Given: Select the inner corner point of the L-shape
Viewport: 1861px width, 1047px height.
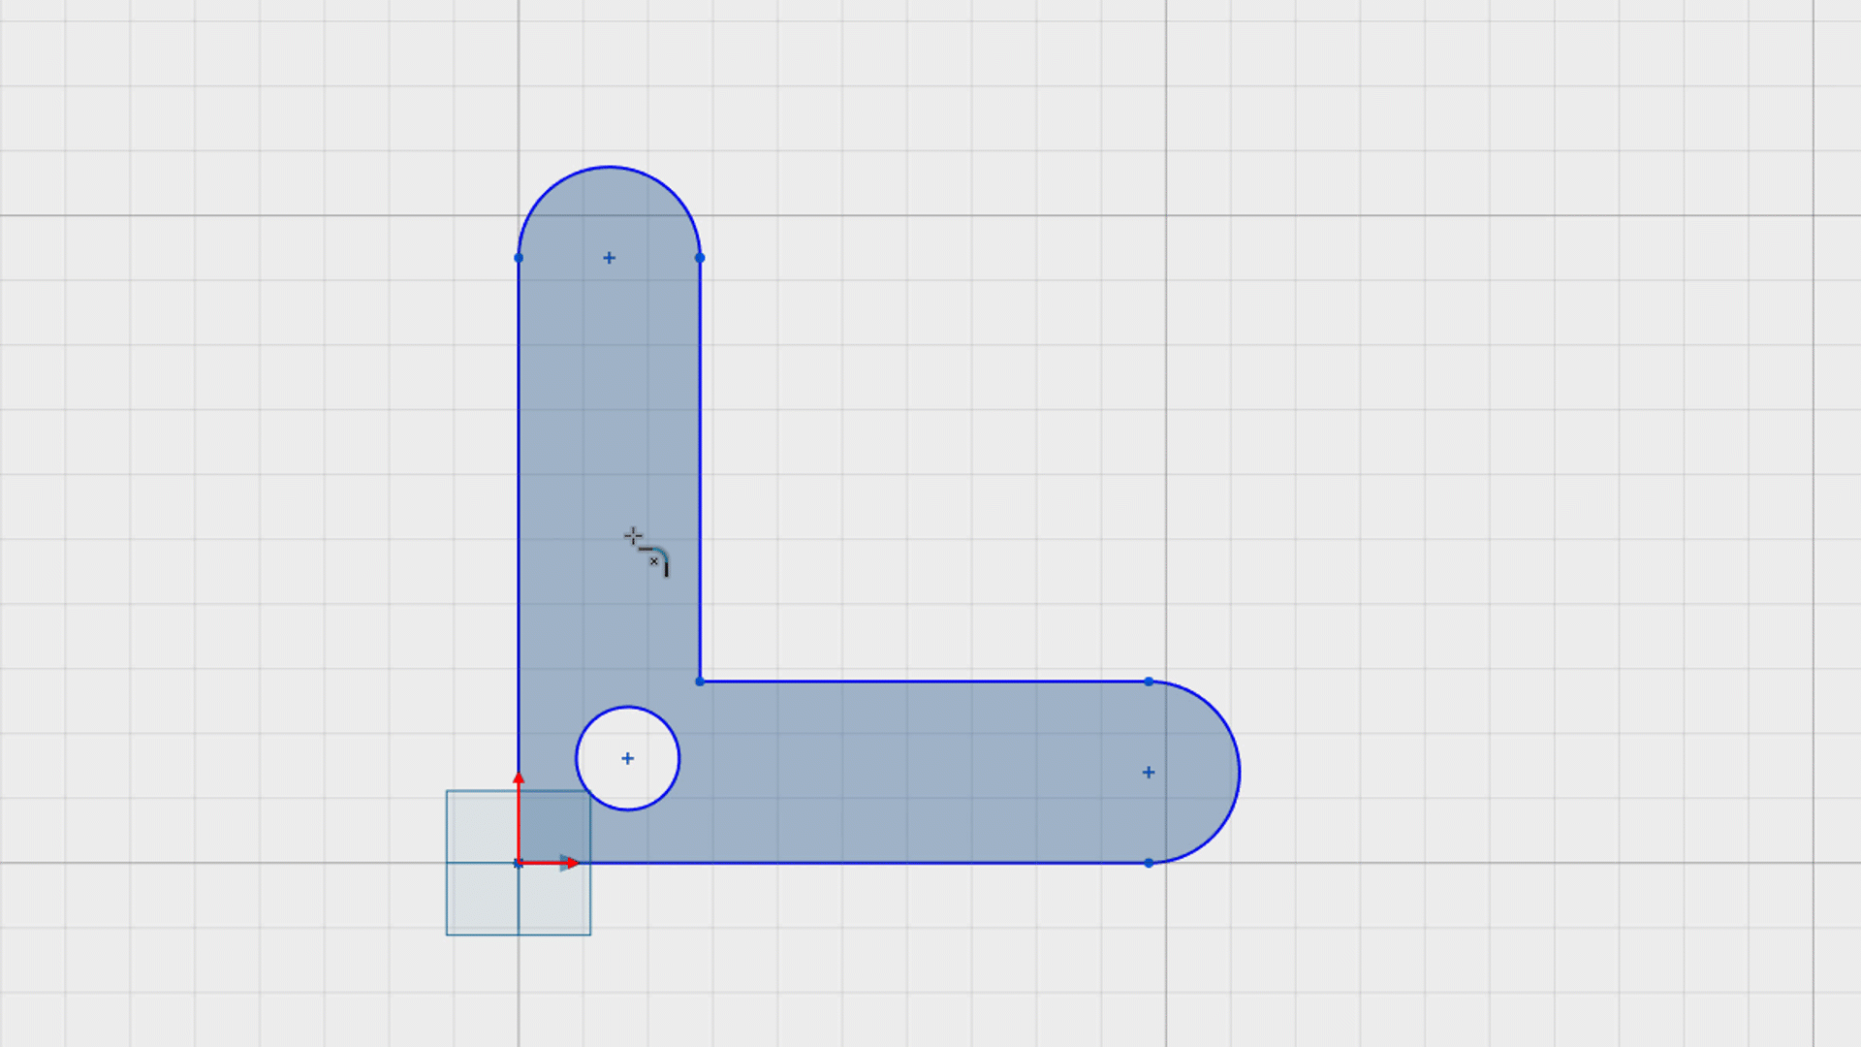Looking at the screenshot, I should [700, 682].
